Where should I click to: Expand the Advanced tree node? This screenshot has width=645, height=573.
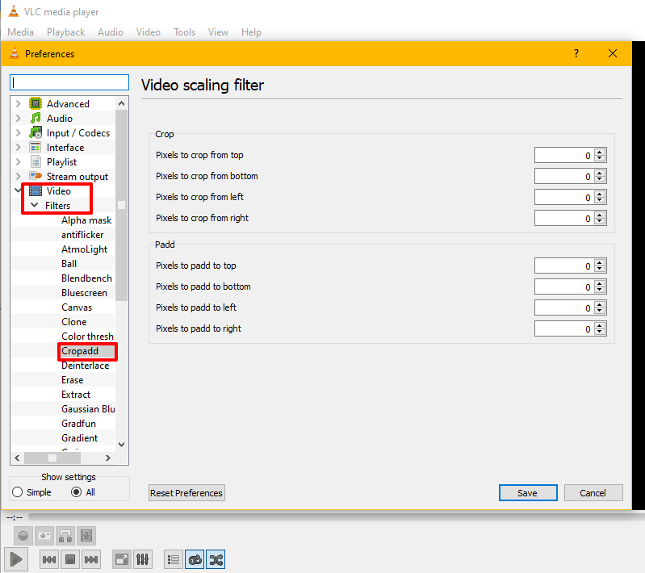pos(18,103)
